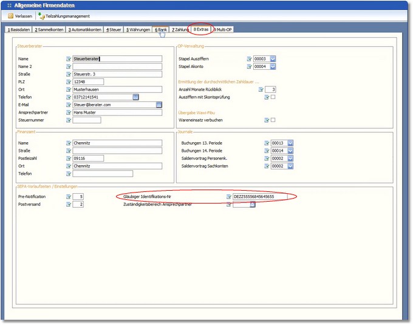Enable Ausziffern mit Skontoprüfung checkbox

273,97
